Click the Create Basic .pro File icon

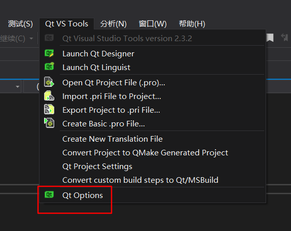tap(49, 123)
